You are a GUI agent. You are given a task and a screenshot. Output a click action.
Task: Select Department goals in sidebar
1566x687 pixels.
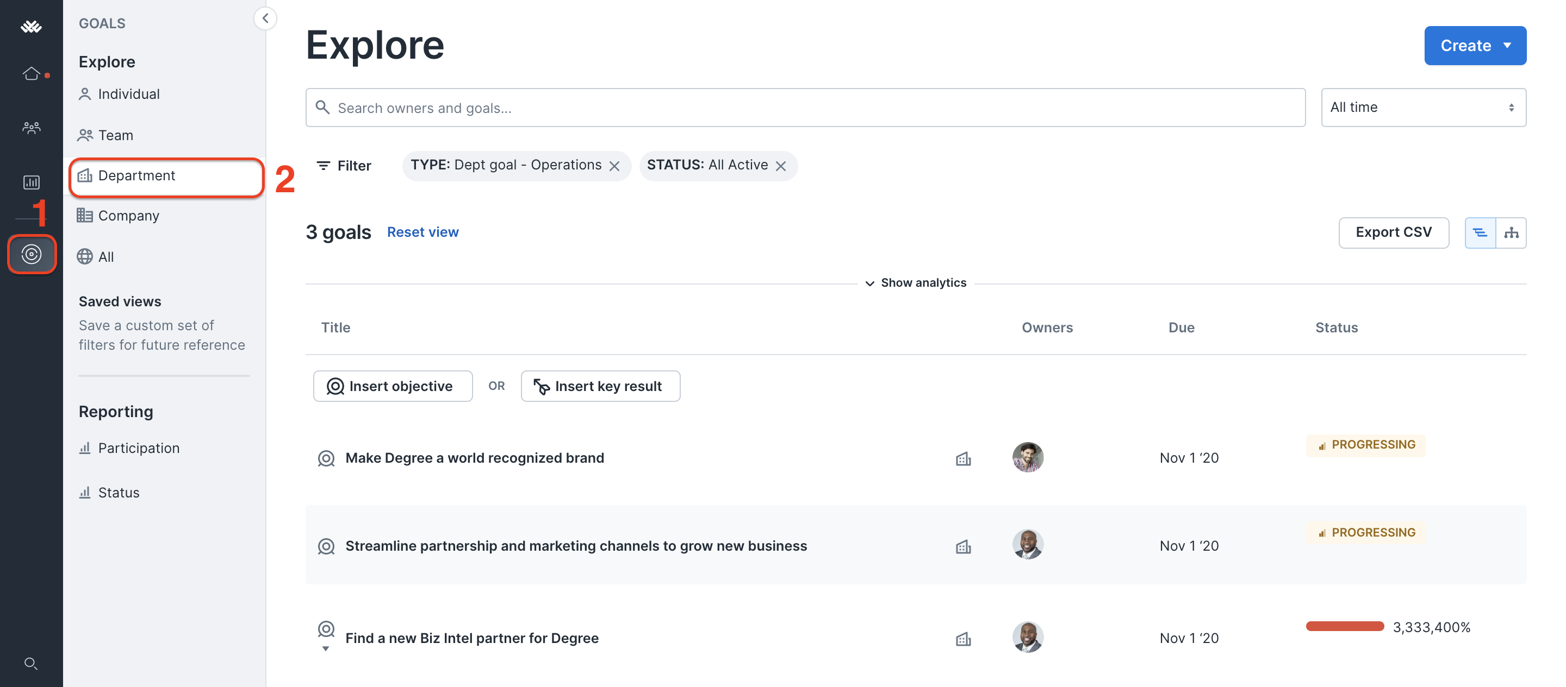pos(166,176)
